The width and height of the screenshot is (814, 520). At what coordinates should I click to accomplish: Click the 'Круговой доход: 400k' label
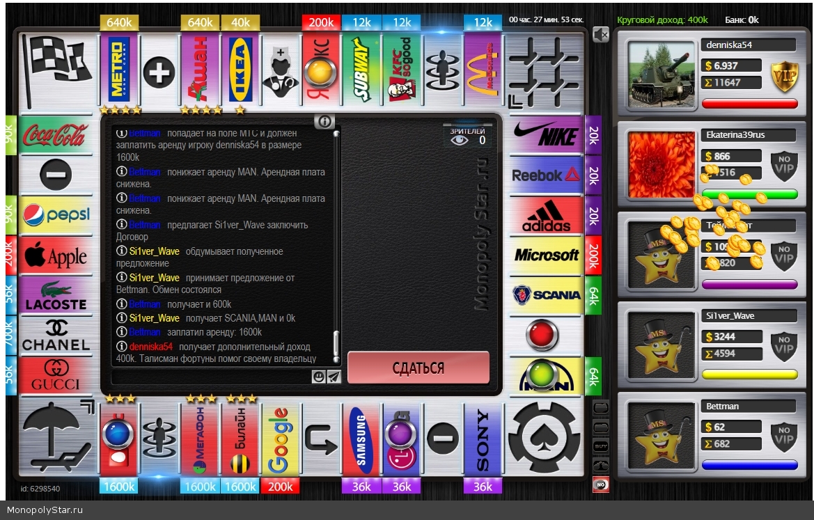click(662, 19)
